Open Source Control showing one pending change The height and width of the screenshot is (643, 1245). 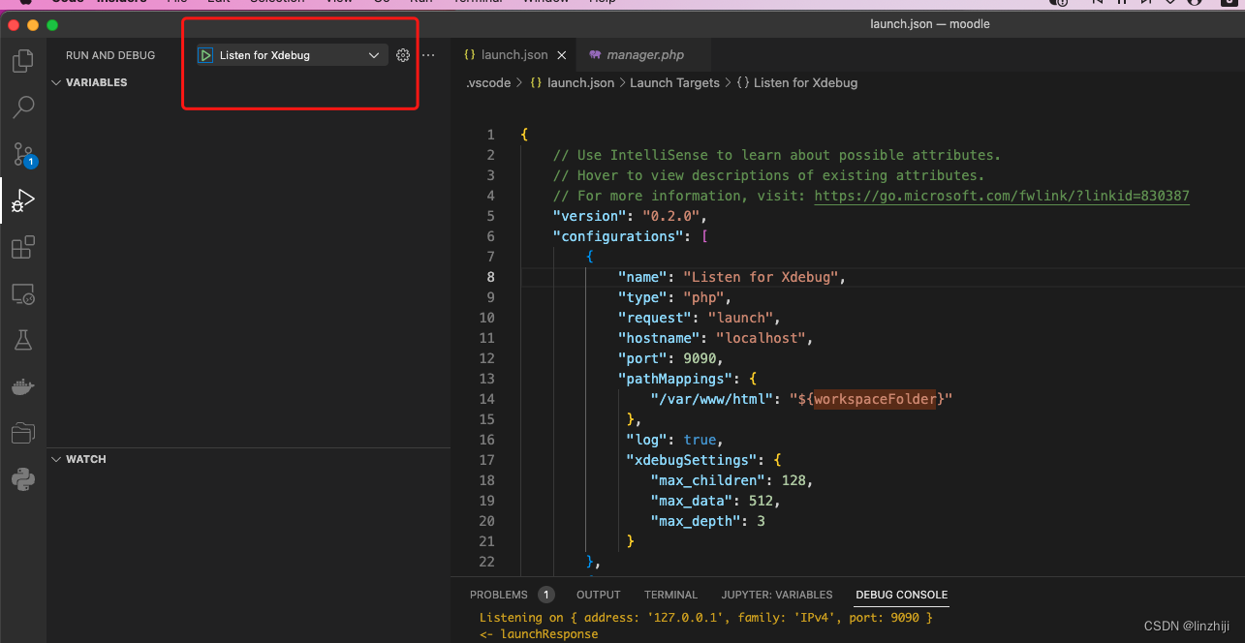click(x=22, y=155)
